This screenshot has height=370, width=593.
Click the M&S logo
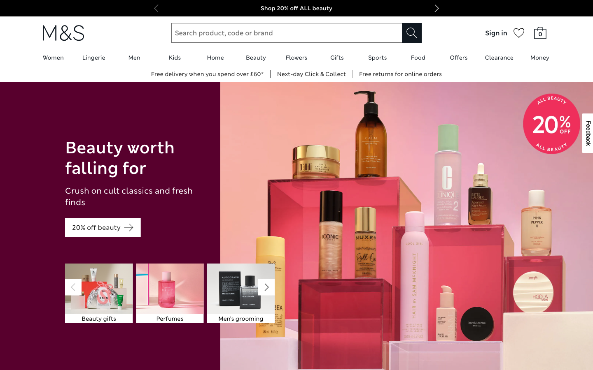click(x=63, y=33)
